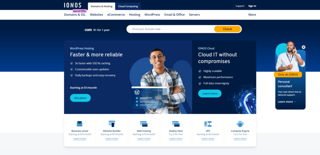Click the Web hosting server icon
The height and width of the screenshot is (155, 320).
point(144,124)
